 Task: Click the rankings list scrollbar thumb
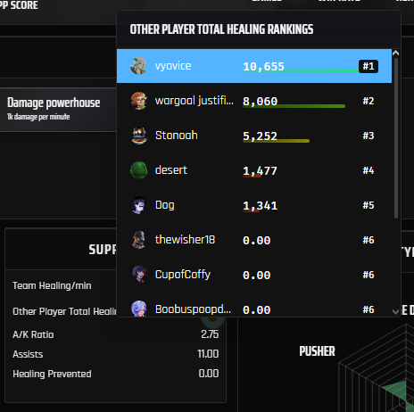[396, 138]
